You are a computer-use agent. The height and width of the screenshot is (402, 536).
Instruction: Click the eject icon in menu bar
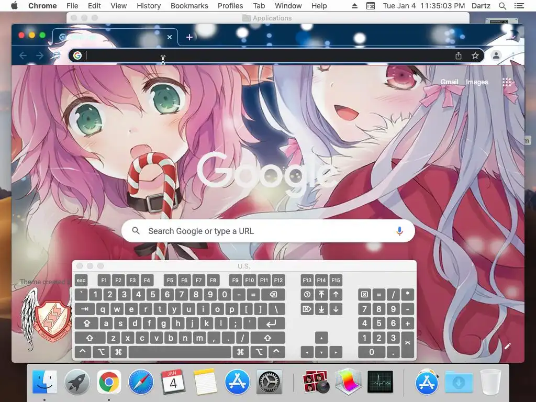coord(354,6)
